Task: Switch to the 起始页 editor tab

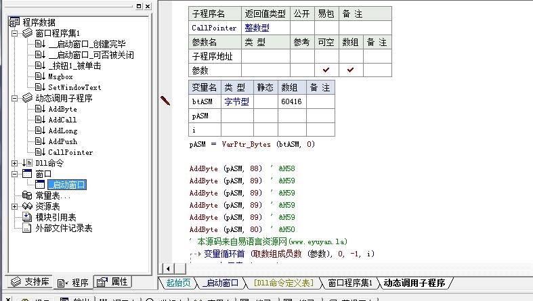Action: 178,283
